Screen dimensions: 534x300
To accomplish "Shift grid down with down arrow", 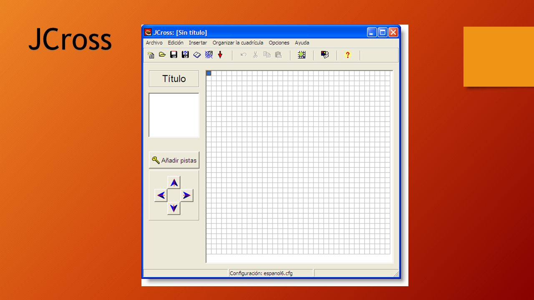I will [x=174, y=208].
